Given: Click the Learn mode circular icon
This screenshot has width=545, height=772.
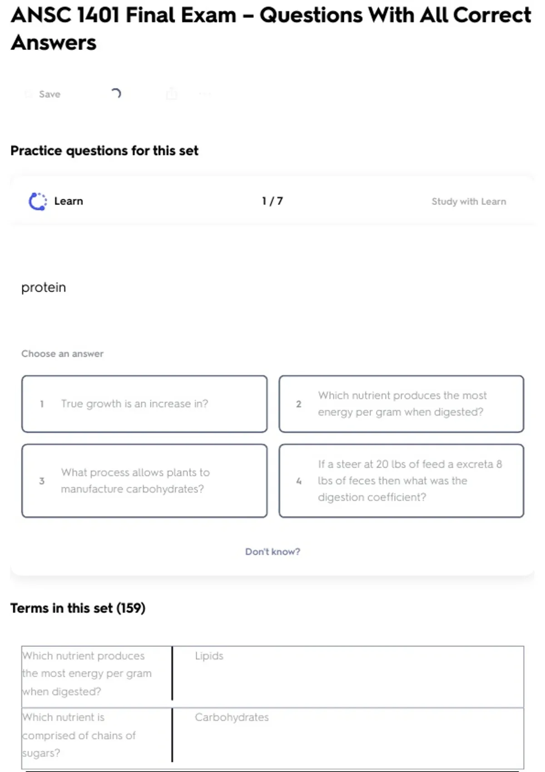Looking at the screenshot, I should [38, 201].
